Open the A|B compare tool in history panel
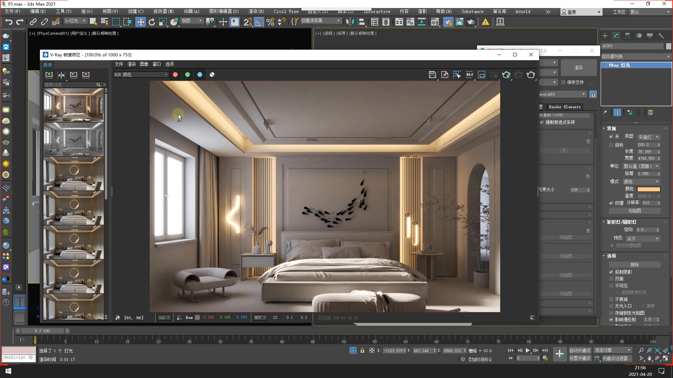Screen dimensions: 673x378 [61, 75]
